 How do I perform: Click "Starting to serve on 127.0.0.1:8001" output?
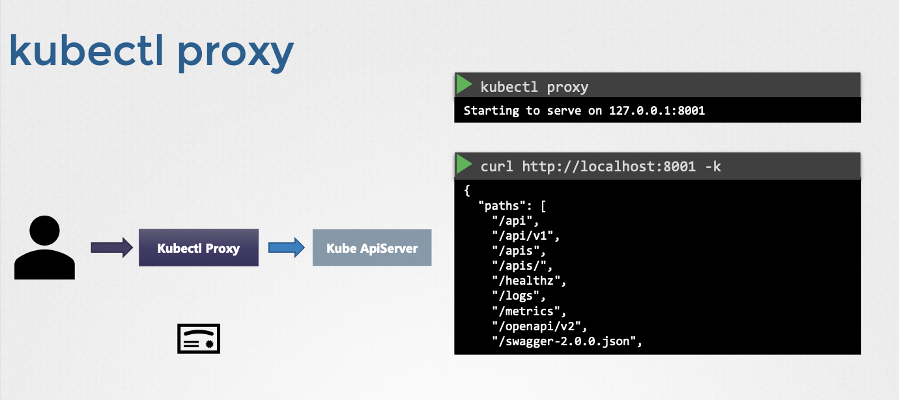pyautogui.click(x=584, y=111)
